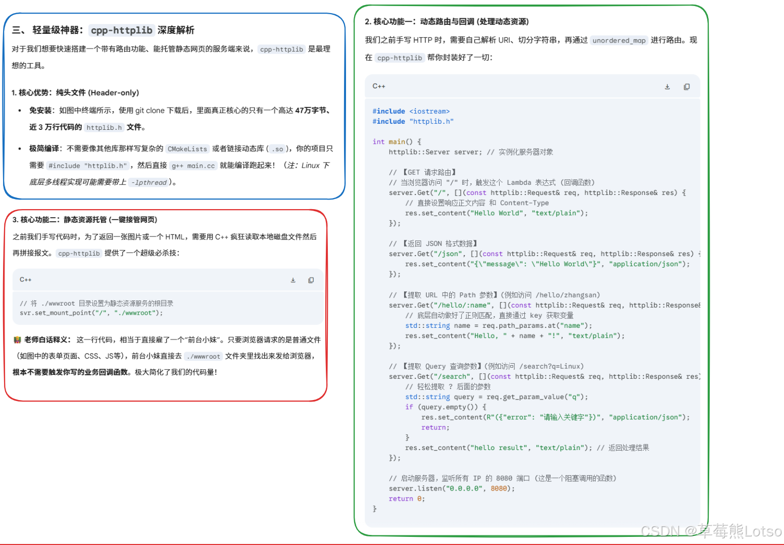The height and width of the screenshot is (545, 784).
Task: Click the './wwwroot' chip in 老师白话释义 paragraph
Action: [x=203, y=357]
